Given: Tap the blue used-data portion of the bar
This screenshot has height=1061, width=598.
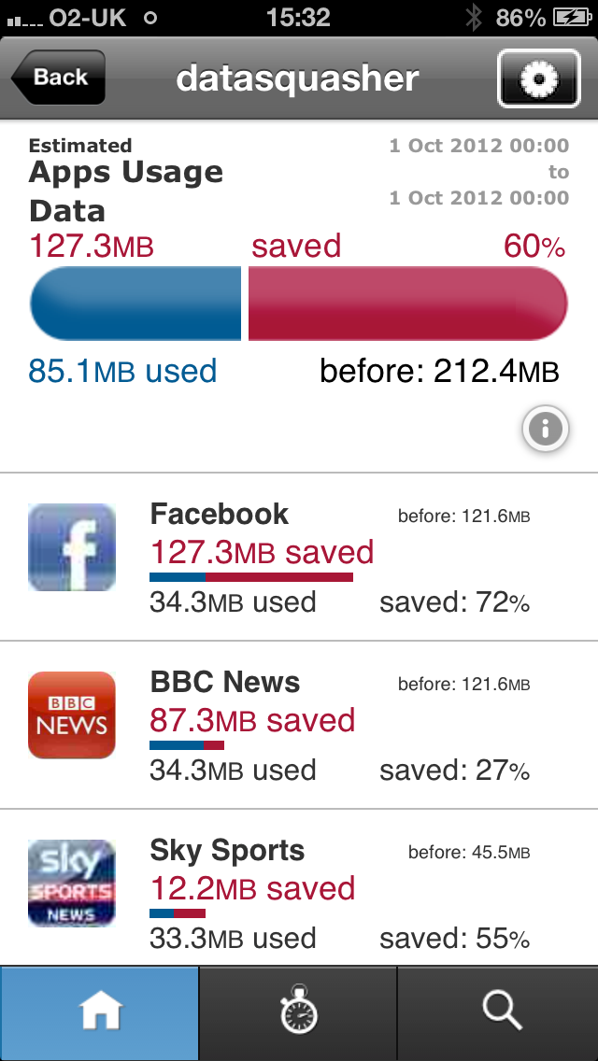Looking at the screenshot, I should [135, 303].
